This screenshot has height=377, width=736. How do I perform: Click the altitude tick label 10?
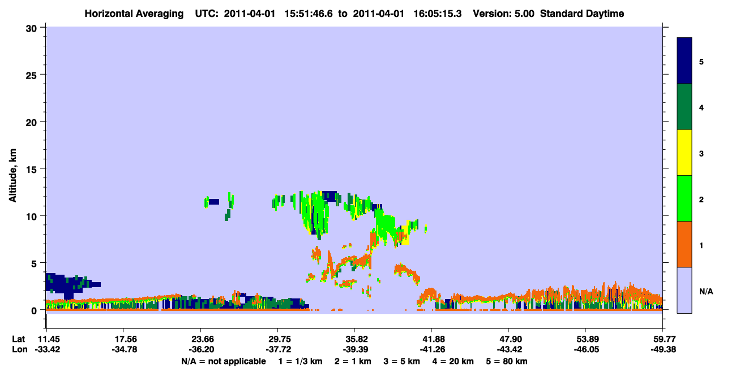tap(33, 216)
